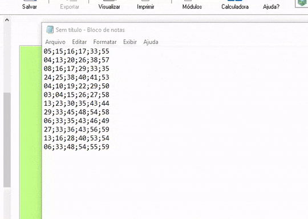Click the gray vertical scrollbar thumb
308x219 pixels.
(7, 140)
